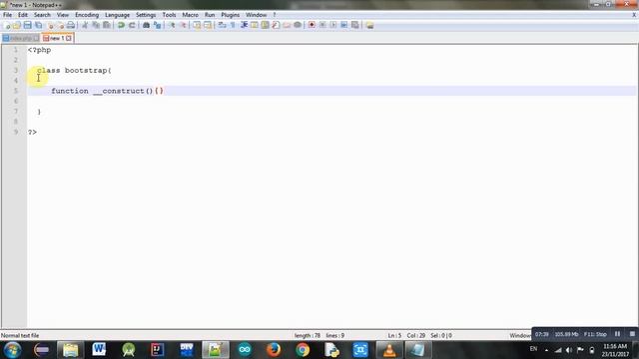
Task: Toggle the Document Map panel icon
Action: tap(265, 25)
